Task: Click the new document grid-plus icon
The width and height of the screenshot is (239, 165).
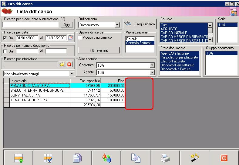Action: (x=19, y=158)
